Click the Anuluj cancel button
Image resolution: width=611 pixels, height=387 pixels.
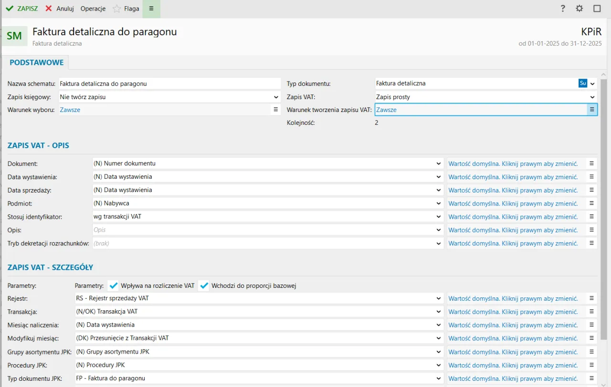[60, 9]
